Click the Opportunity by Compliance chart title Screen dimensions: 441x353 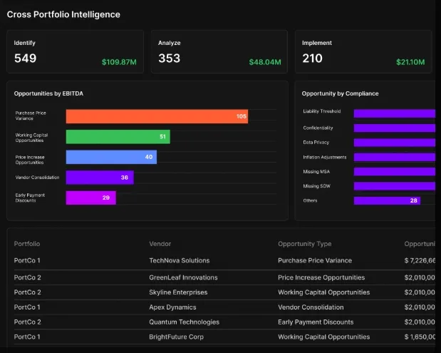(x=340, y=93)
